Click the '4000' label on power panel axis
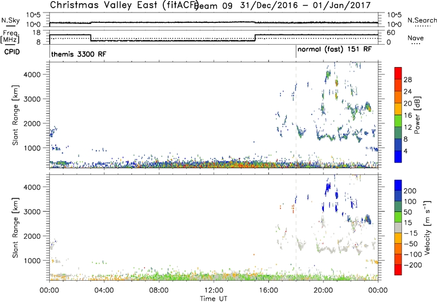 pos(32,75)
